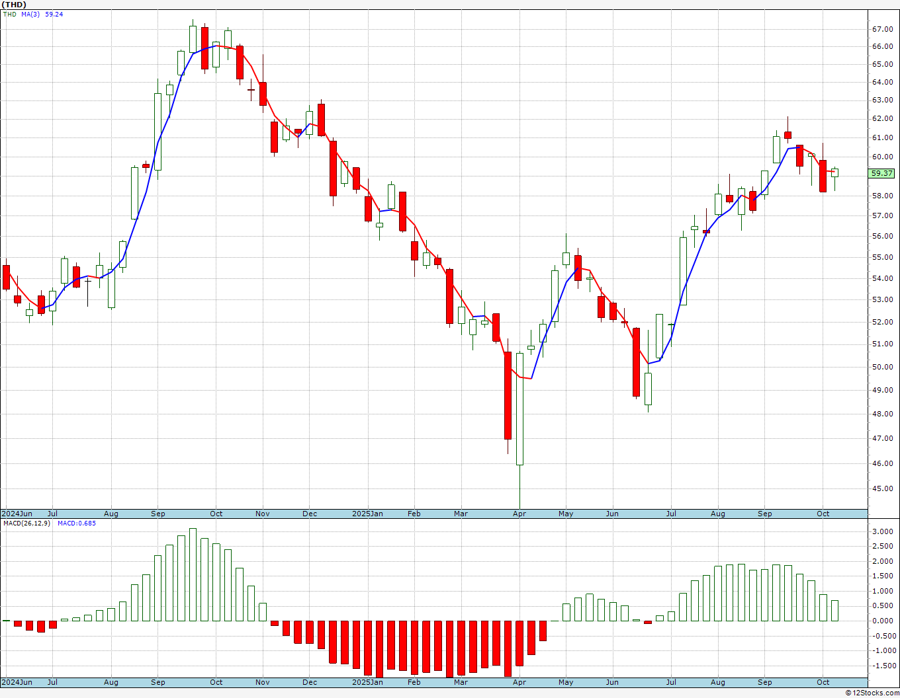Click the 0.500 MACD axis label
The image size is (900, 698).
[883, 606]
